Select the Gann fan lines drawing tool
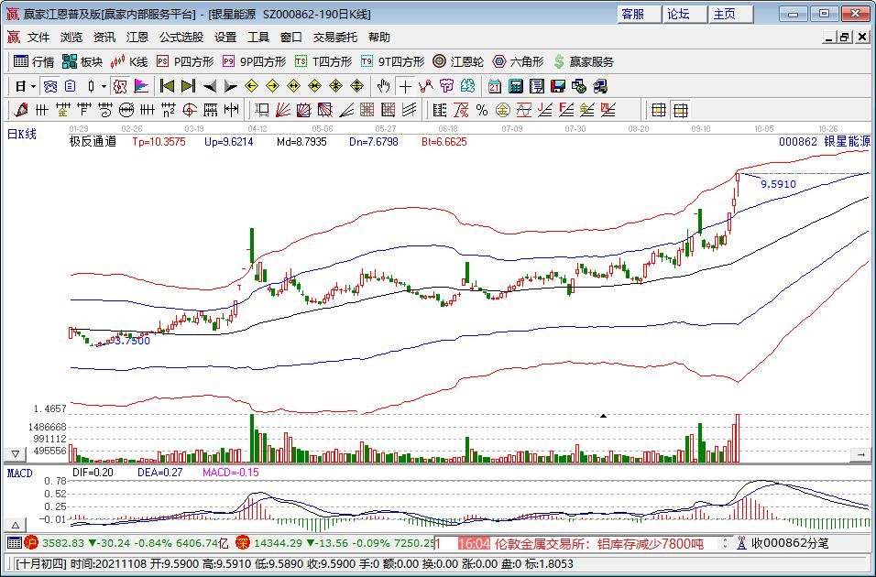Screen dimensions: 876x577 click(x=283, y=110)
